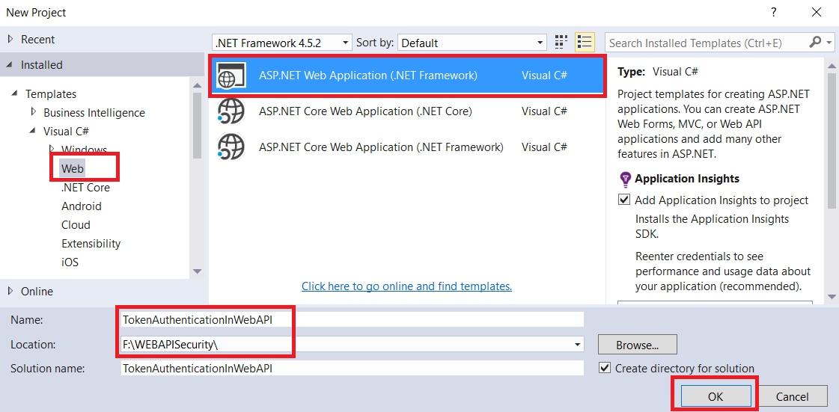Click the search magnifier icon
The height and width of the screenshot is (412, 839).
coord(816,42)
